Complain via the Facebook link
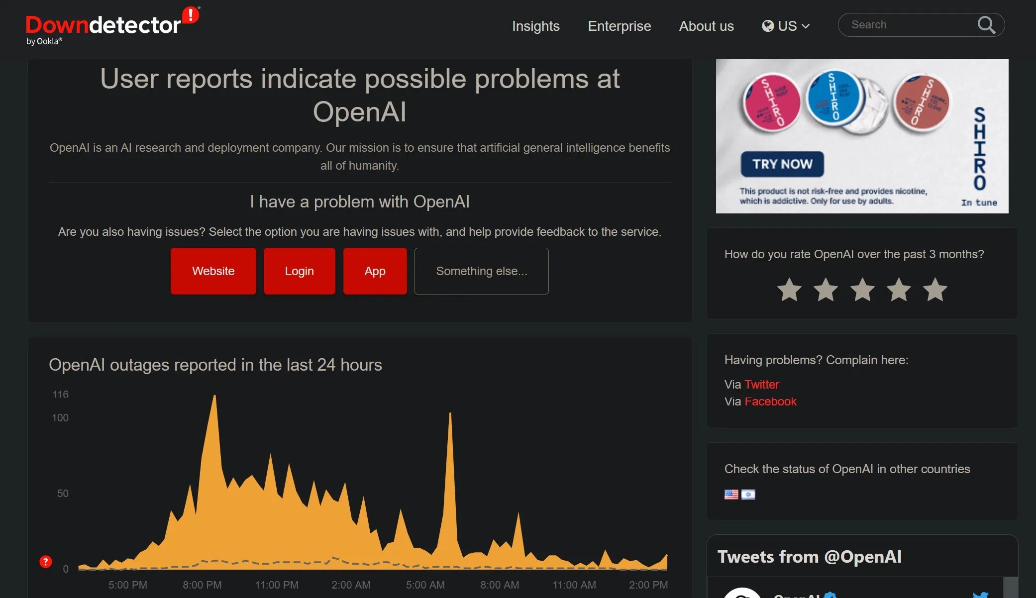The width and height of the screenshot is (1036, 598). 770,401
